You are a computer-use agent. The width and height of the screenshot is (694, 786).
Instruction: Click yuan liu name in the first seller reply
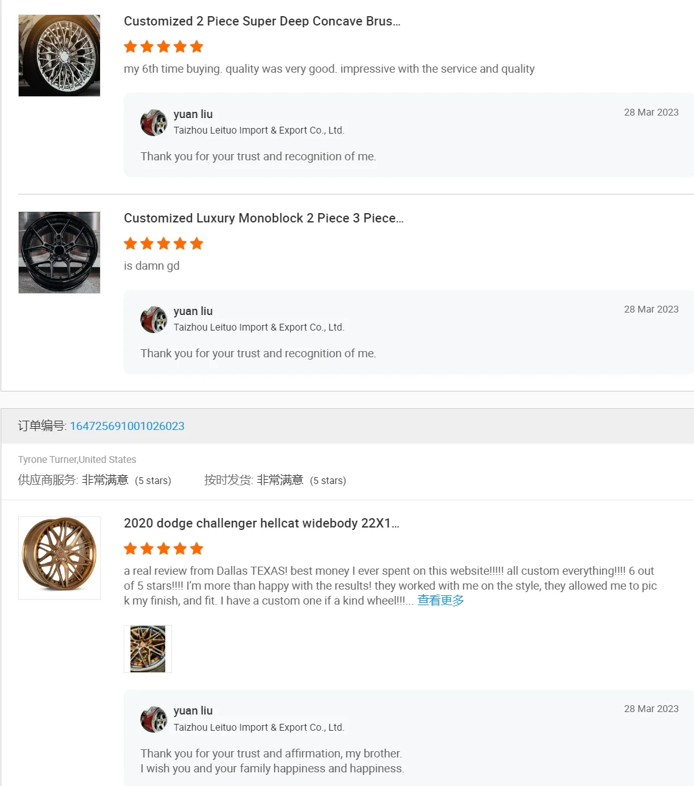(193, 114)
